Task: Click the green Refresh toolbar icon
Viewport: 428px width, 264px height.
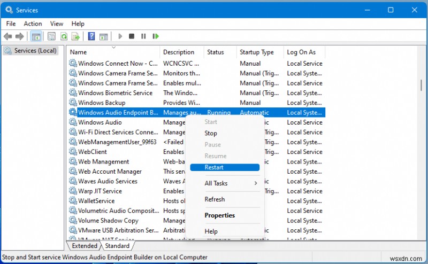Action: tap(64, 36)
